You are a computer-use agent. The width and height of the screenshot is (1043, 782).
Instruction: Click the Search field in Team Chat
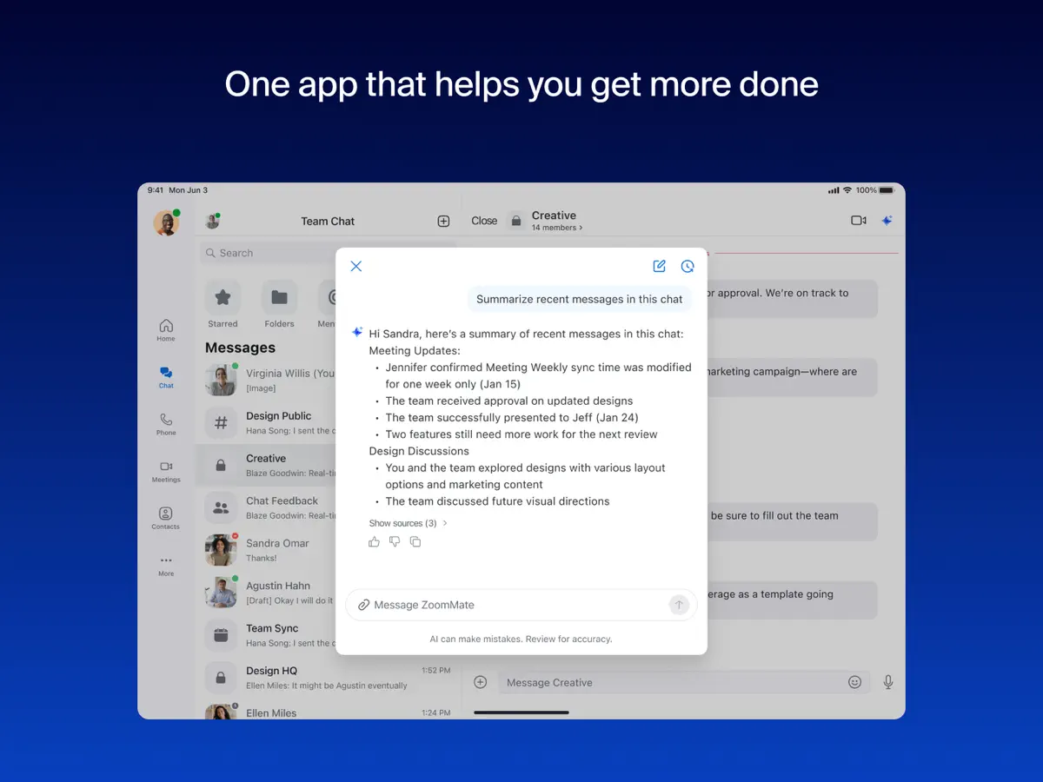[329, 253]
